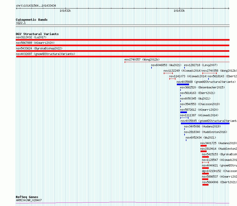Click the nsv5664906 (Ebert2021) label
This screenshot has height=206, width=237.
point(219,182)
